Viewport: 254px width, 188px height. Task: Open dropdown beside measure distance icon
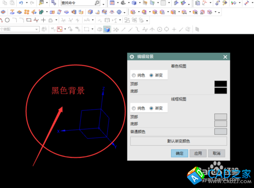(252, 3)
